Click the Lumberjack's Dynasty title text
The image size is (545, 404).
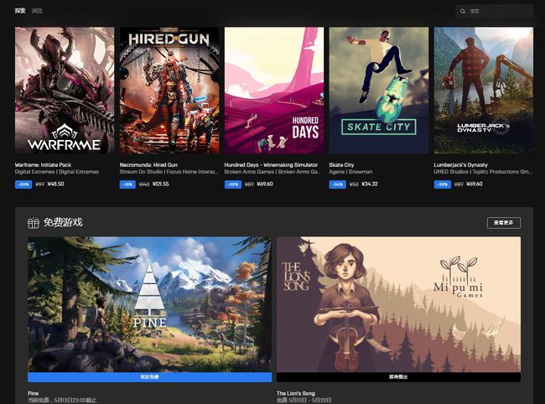[460, 164]
